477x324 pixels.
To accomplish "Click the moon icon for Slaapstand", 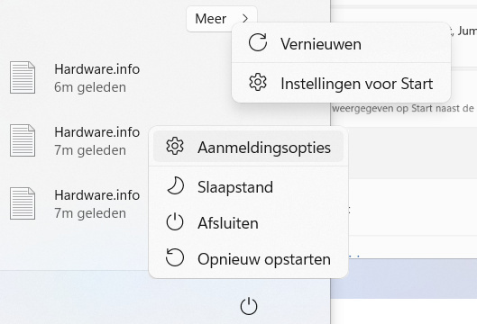I will point(175,185).
